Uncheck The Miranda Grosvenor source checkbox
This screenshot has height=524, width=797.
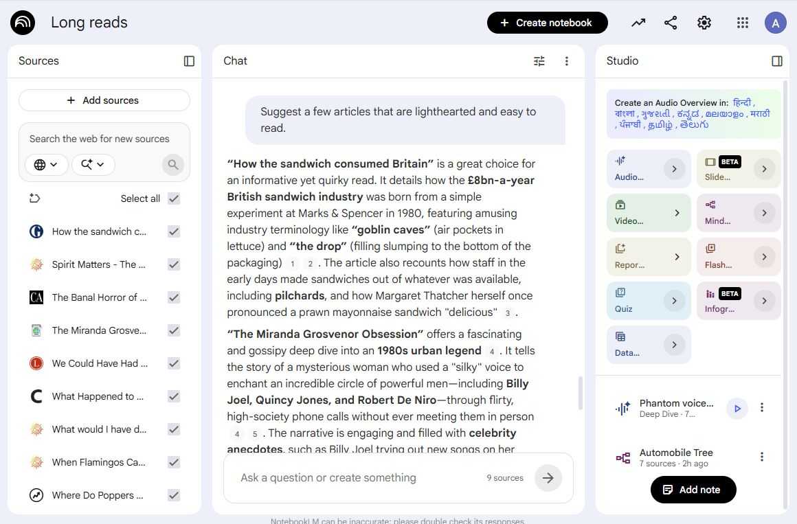174,330
